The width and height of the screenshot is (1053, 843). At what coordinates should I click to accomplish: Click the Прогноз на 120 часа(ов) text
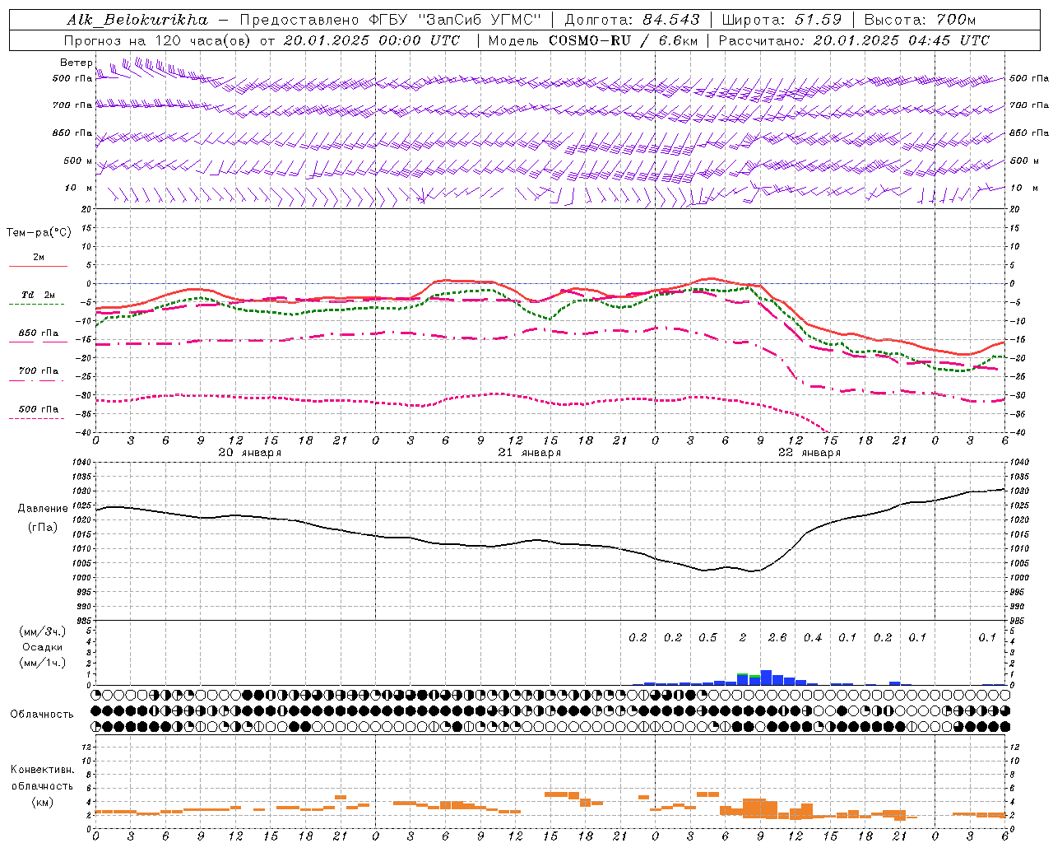(x=158, y=40)
